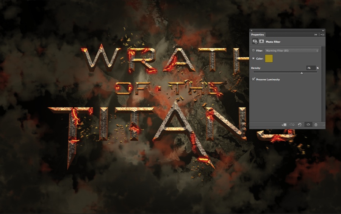Toggle adjustment layer visibility with eye icon
Screen dimensions: 341x214
tap(308, 125)
